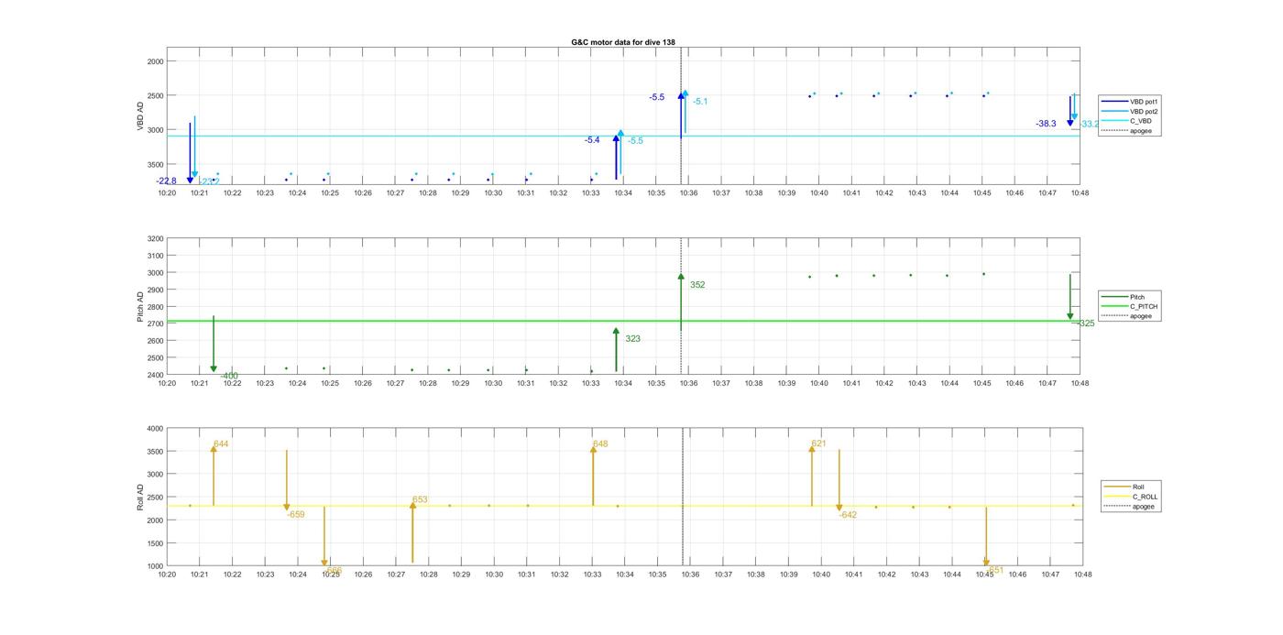Click the '-33.2' data label
This screenshot has height=635, width=1283.
coord(1090,124)
